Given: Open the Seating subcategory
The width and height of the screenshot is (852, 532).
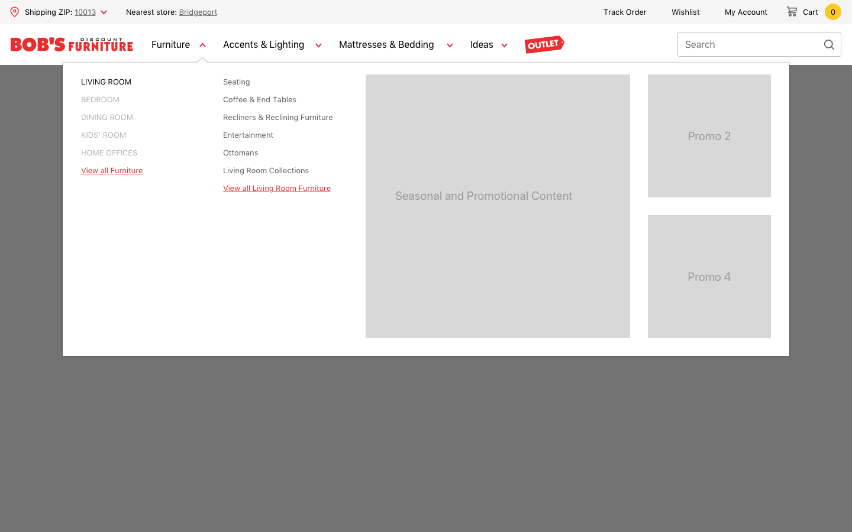Looking at the screenshot, I should coord(236,82).
